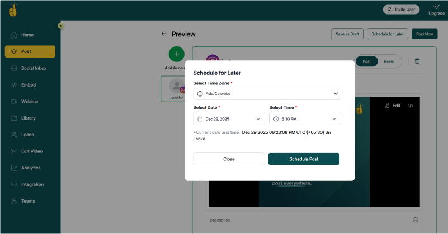Click the 1/1 image counter
Screen dimensions: 448x234
click(x=411, y=106)
